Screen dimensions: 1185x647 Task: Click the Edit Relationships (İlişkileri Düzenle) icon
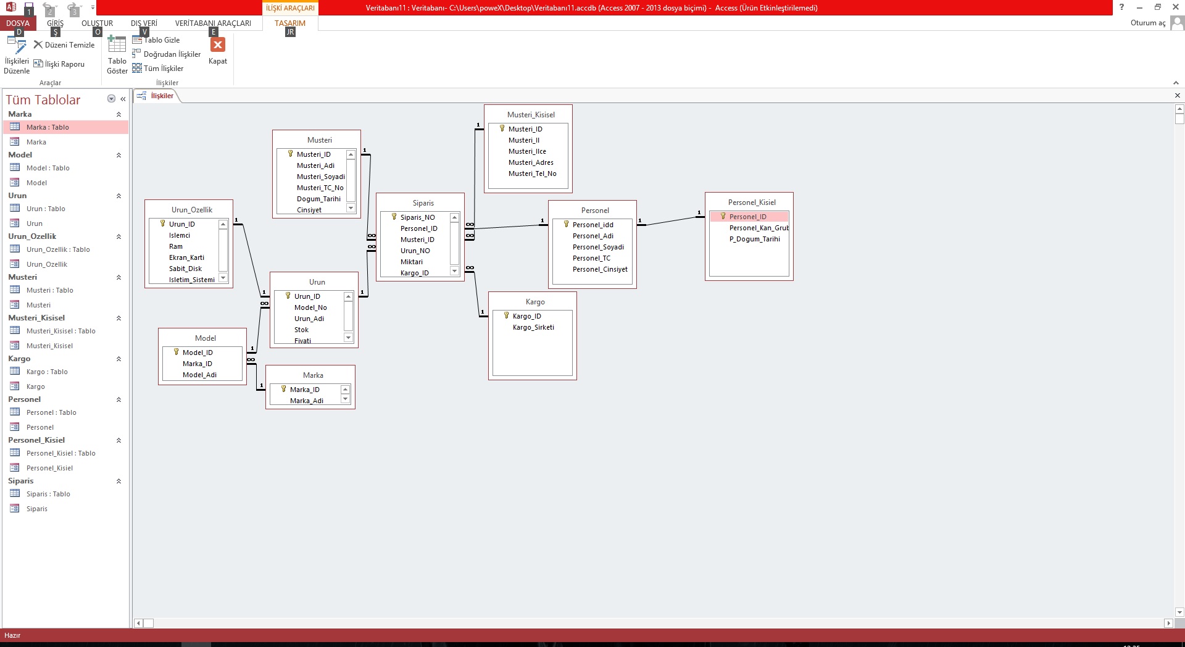tap(17, 47)
